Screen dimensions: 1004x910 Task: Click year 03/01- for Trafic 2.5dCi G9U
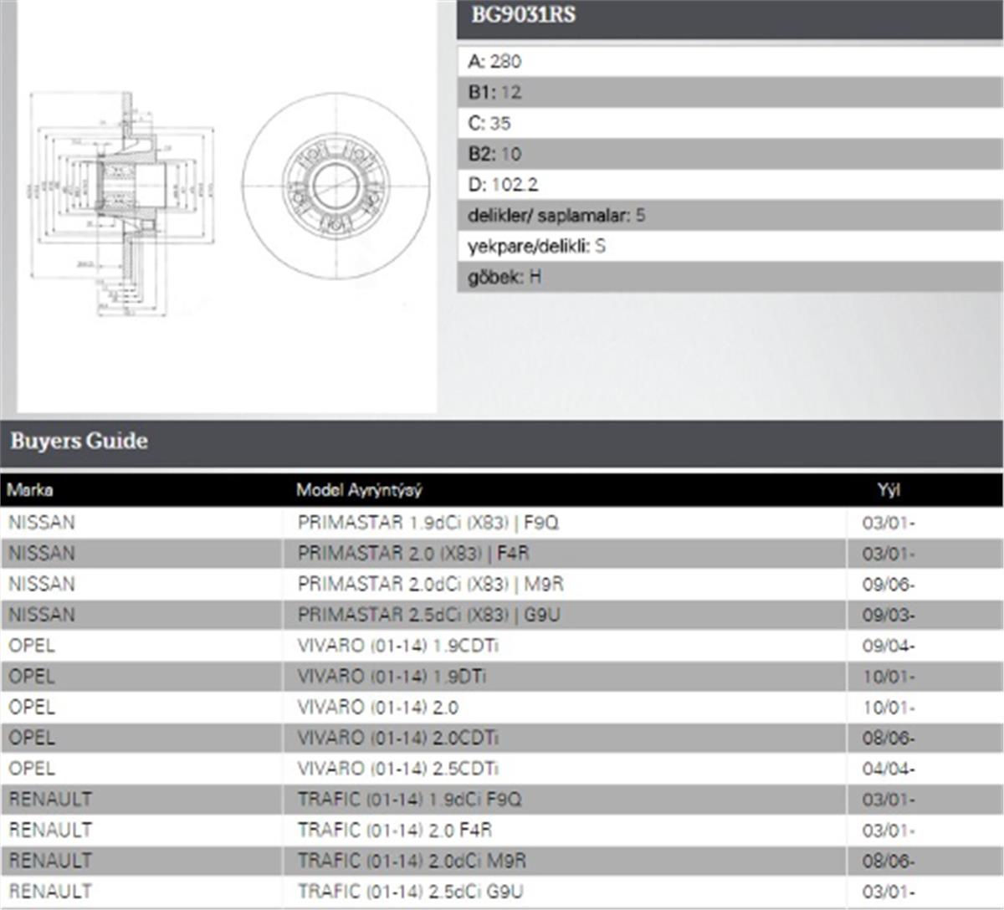pyautogui.click(x=889, y=892)
